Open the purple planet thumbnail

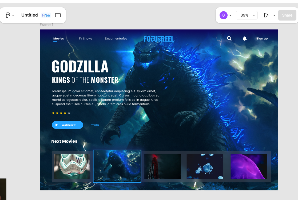coord(249,166)
